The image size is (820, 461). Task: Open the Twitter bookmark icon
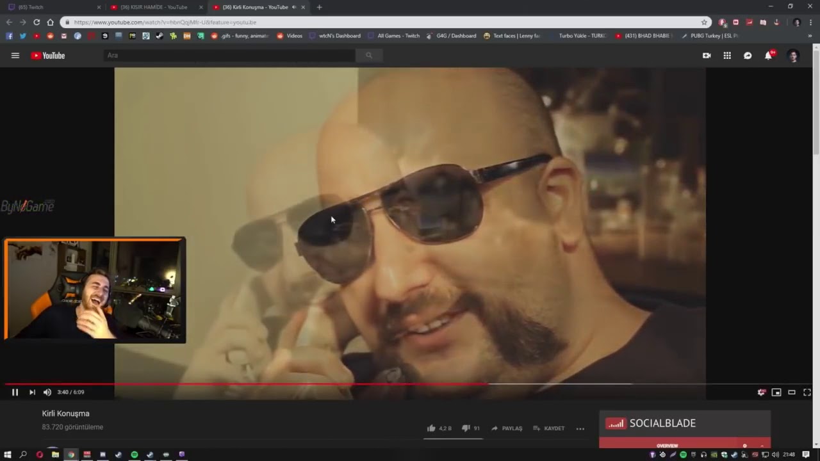[x=22, y=36]
